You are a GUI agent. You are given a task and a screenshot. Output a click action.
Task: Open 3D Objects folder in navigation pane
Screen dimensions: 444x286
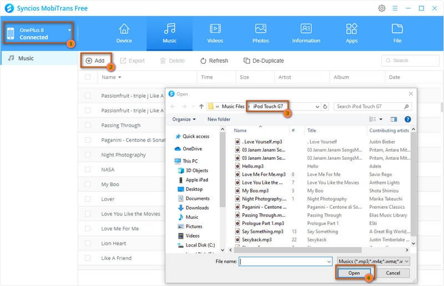click(x=193, y=170)
